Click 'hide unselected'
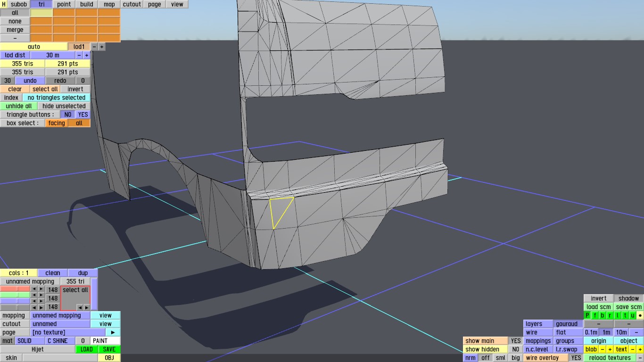Image resolution: width=644 pixels, height=362 pixels. (64, 106)
